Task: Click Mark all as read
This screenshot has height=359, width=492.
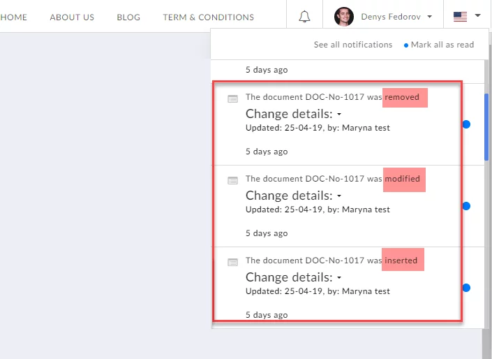Action: (x=442, y=45)
